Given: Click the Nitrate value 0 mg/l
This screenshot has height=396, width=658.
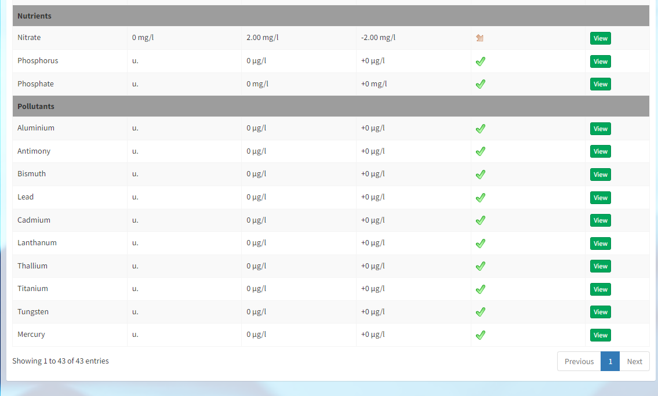Looking at the screenshot, I should tap(143, 37).
